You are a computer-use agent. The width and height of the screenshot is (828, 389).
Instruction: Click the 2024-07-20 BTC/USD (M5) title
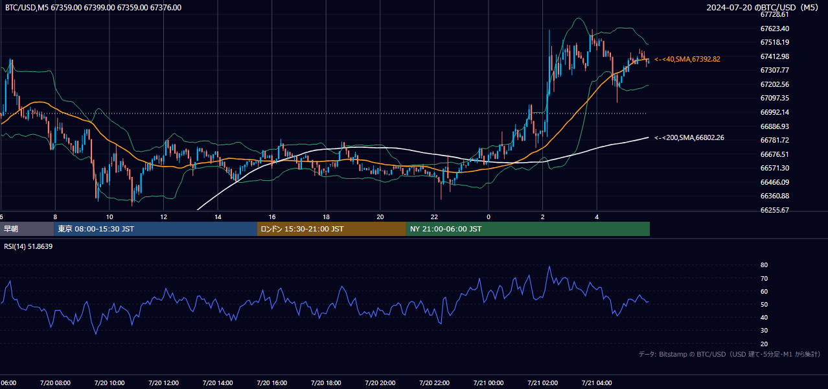[x=764, y=8]
